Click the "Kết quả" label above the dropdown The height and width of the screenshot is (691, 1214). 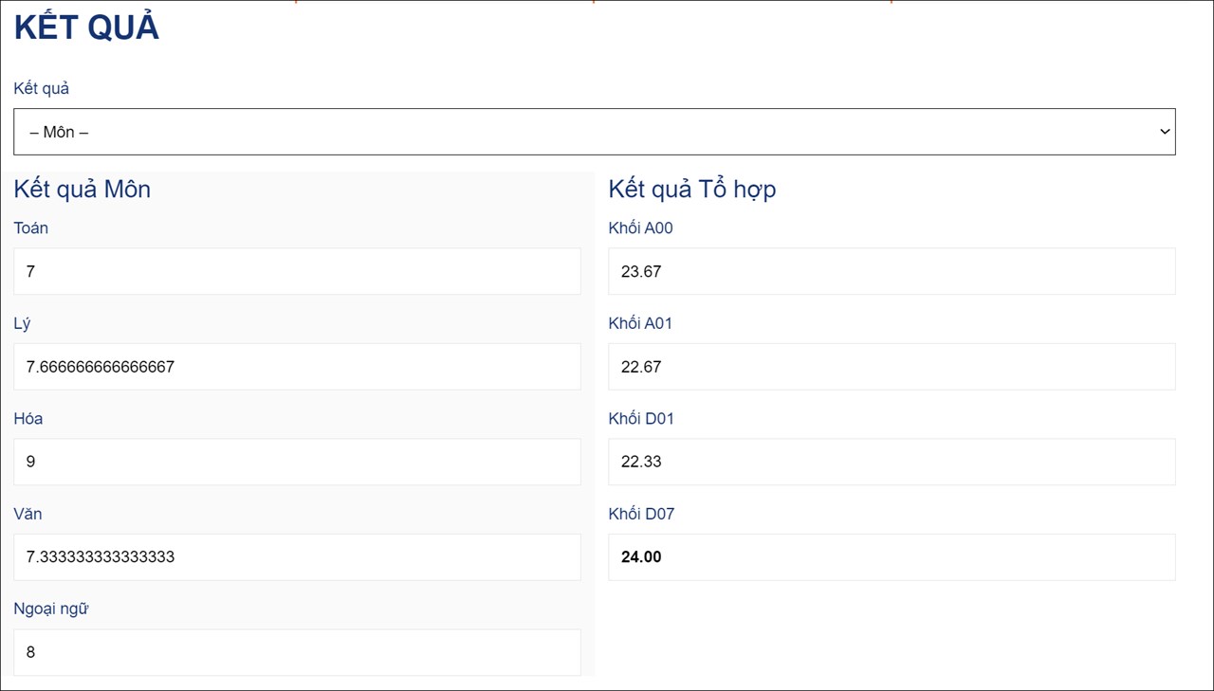[42, 88]
